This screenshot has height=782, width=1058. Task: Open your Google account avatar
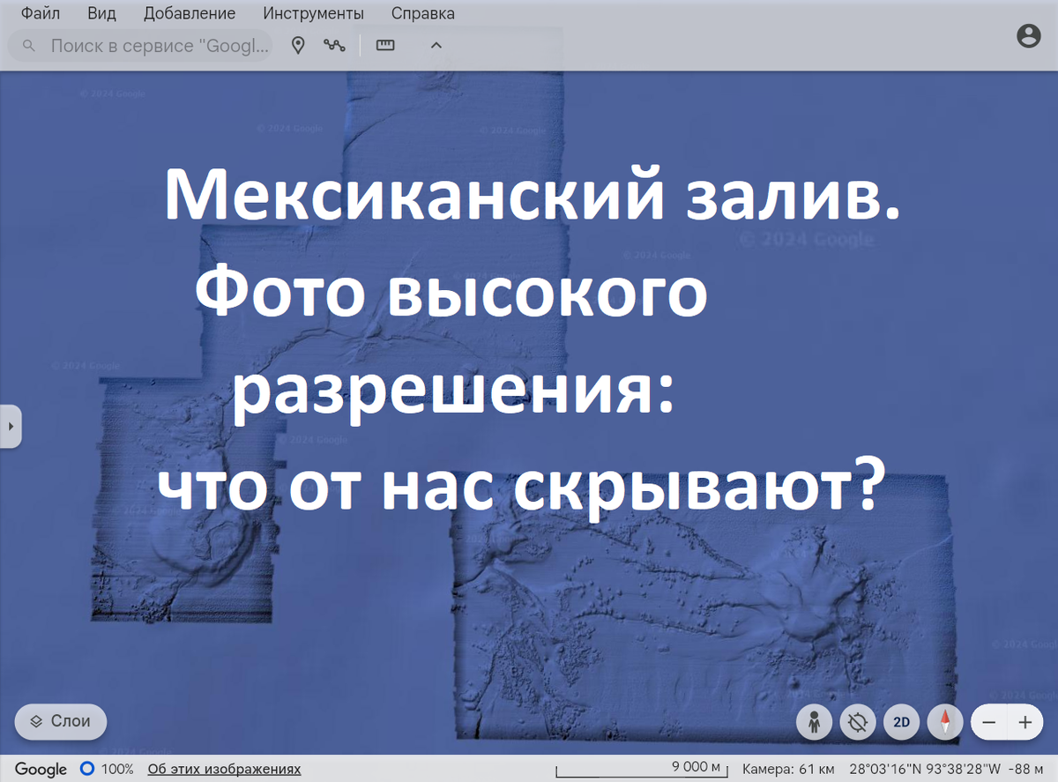1029,37
